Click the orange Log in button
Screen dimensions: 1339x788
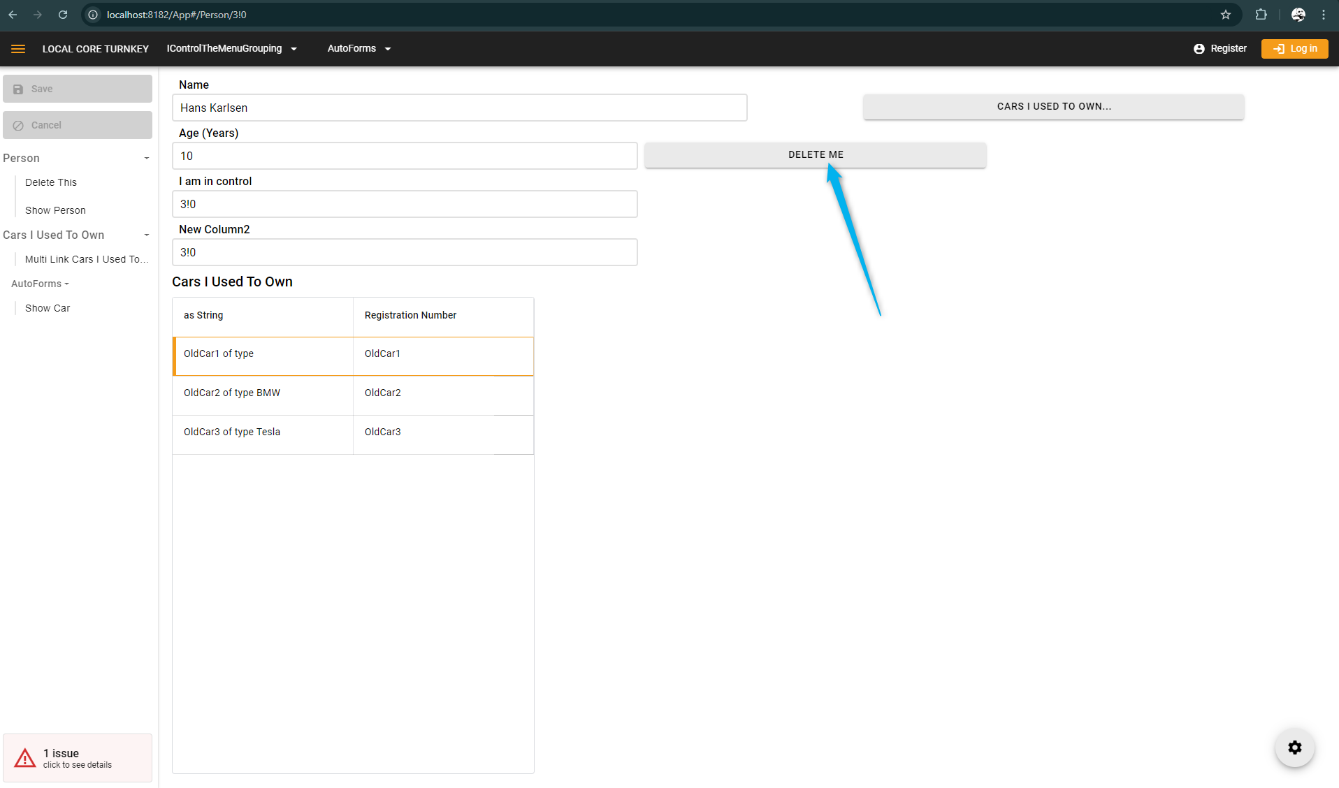(x=1294, y=49)
